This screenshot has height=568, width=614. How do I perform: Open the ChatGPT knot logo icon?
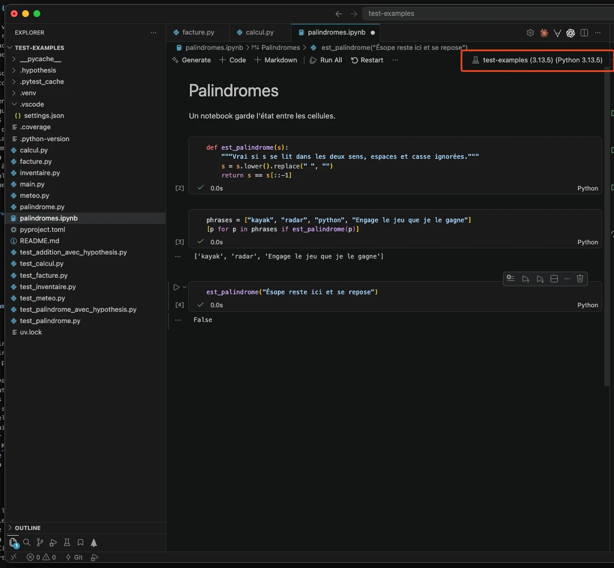570,33
